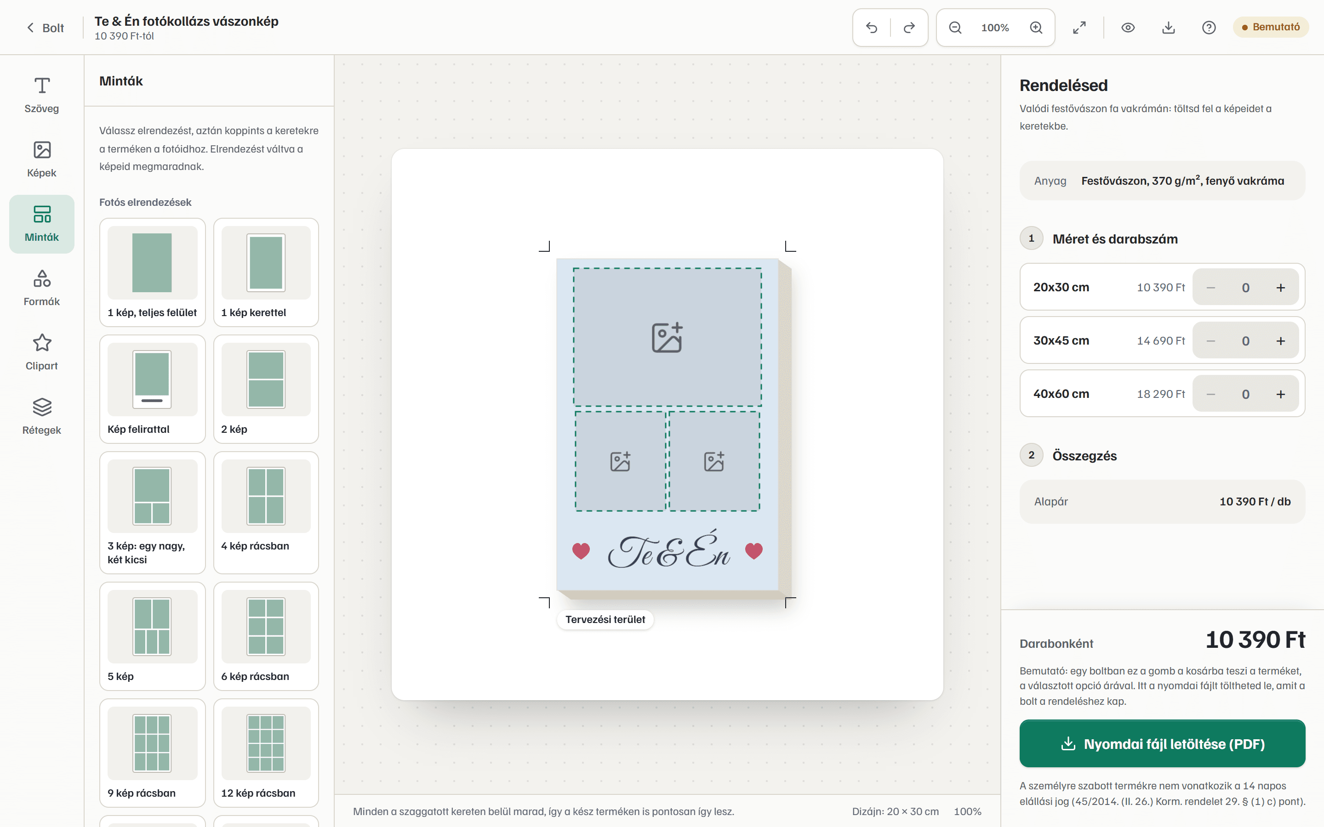Click the 100% zoom level value
Screen dimensions: 1324x827
[995, 28]
